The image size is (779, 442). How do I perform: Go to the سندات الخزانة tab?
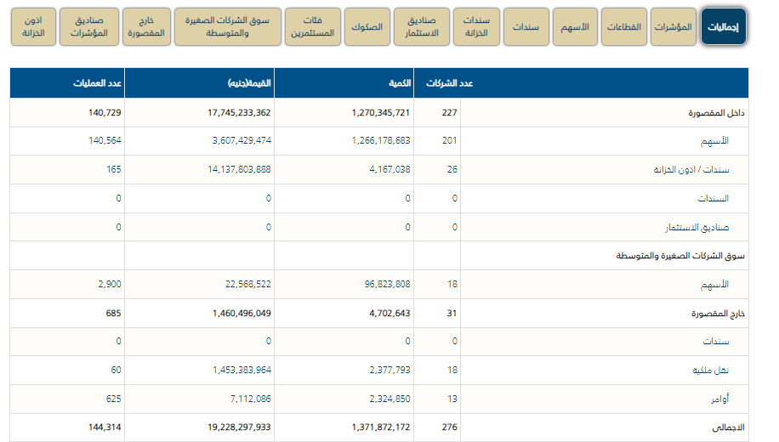point(475,27)
